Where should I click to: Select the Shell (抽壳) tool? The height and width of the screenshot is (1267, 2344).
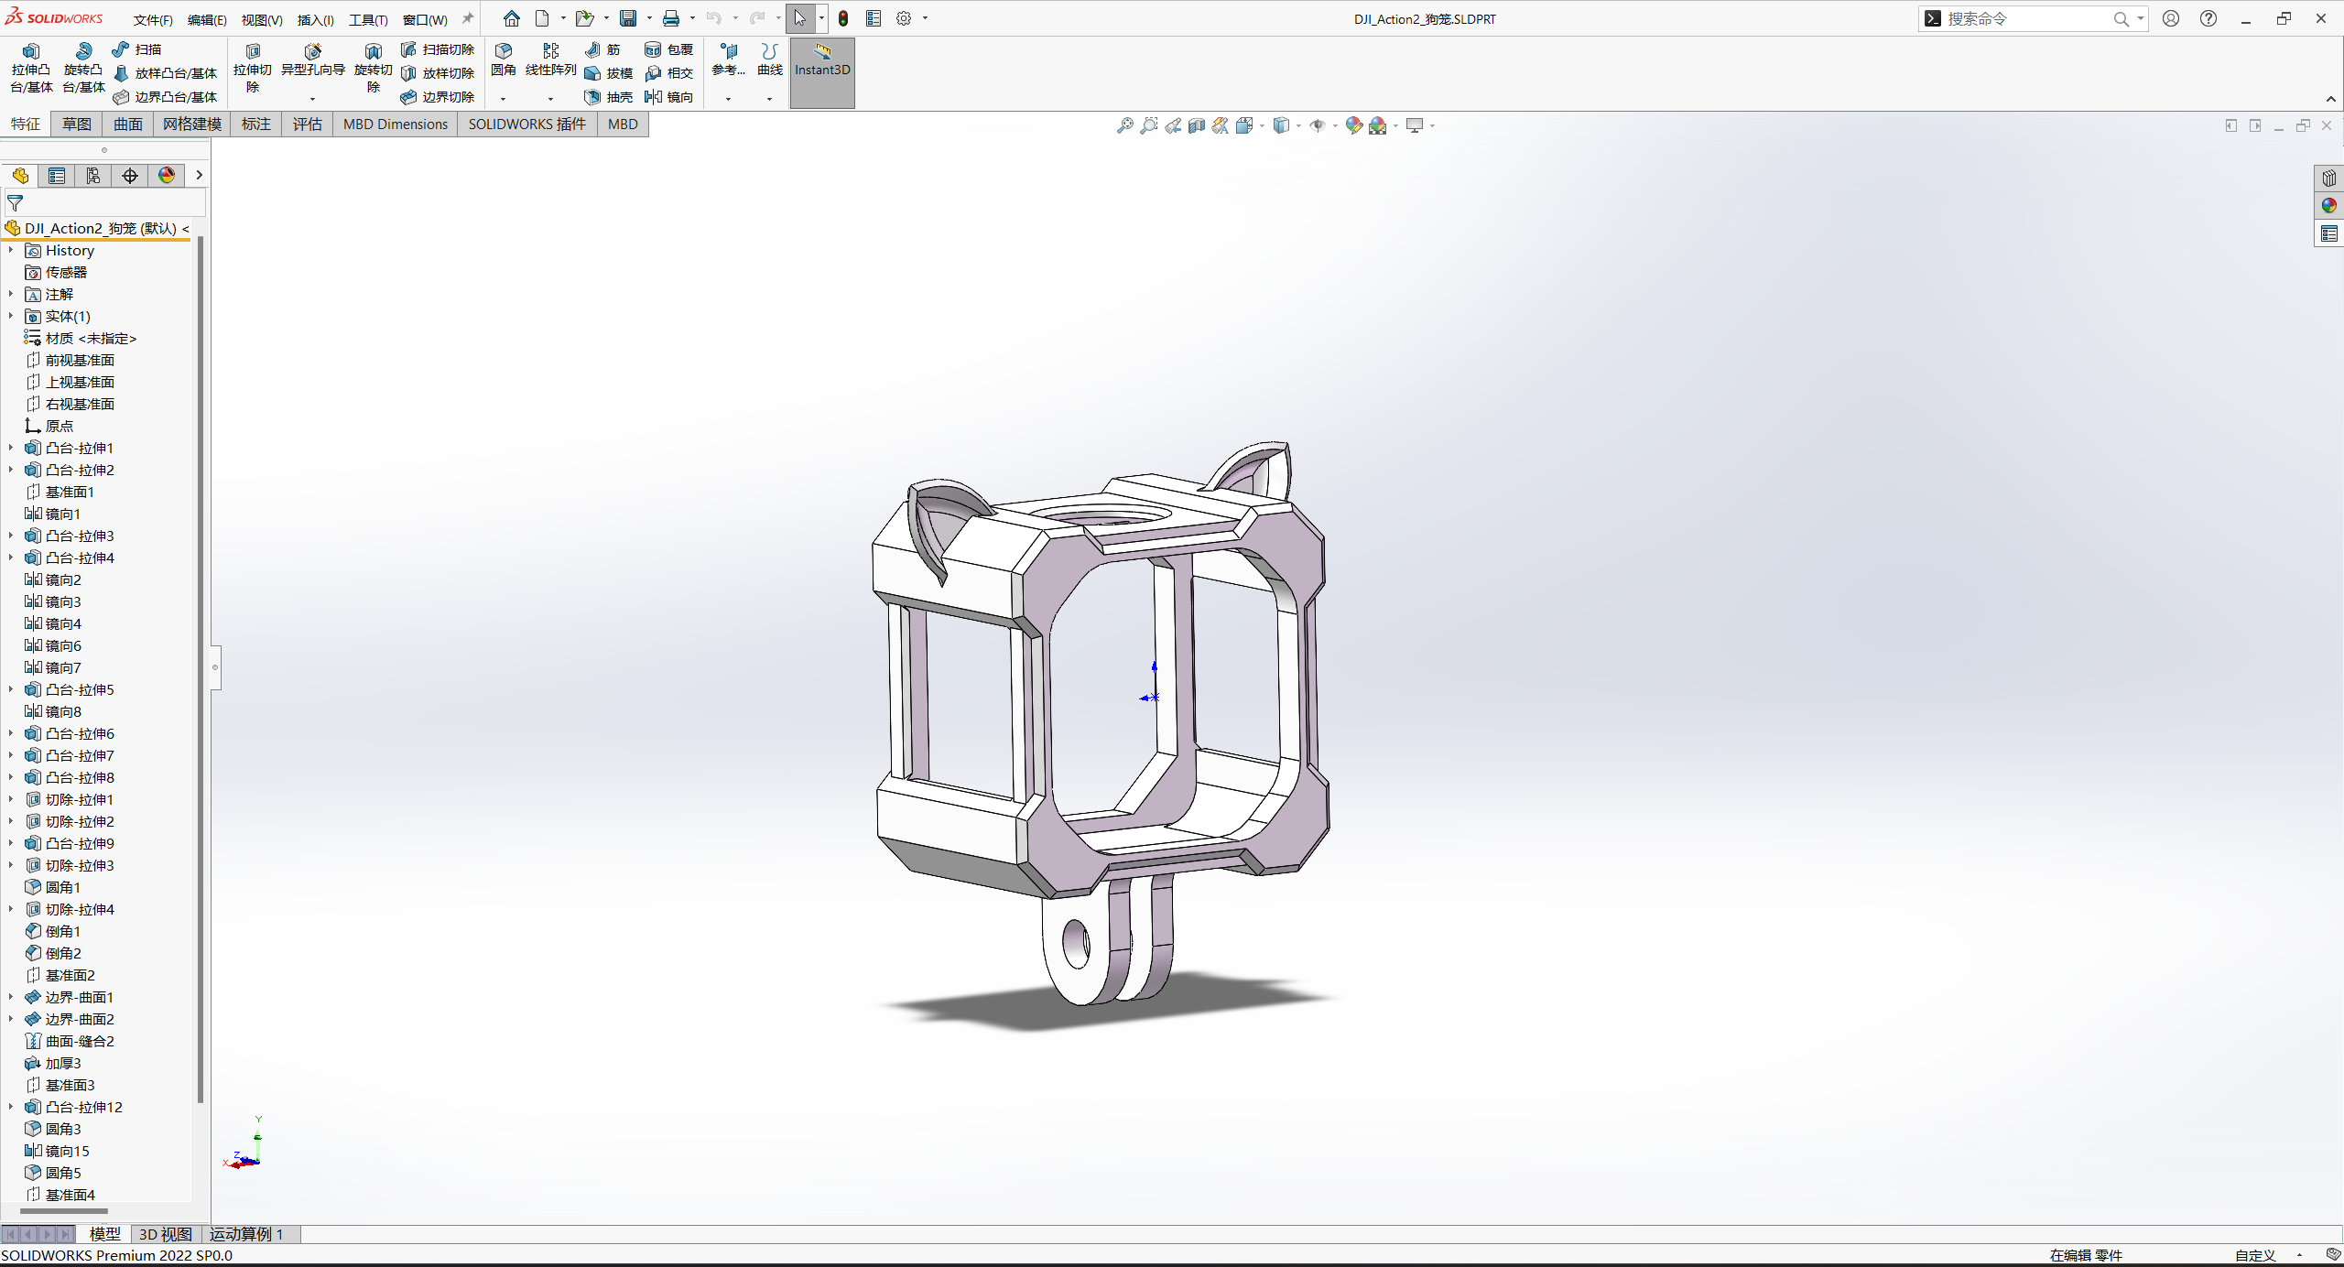click(x=609, y=97)
